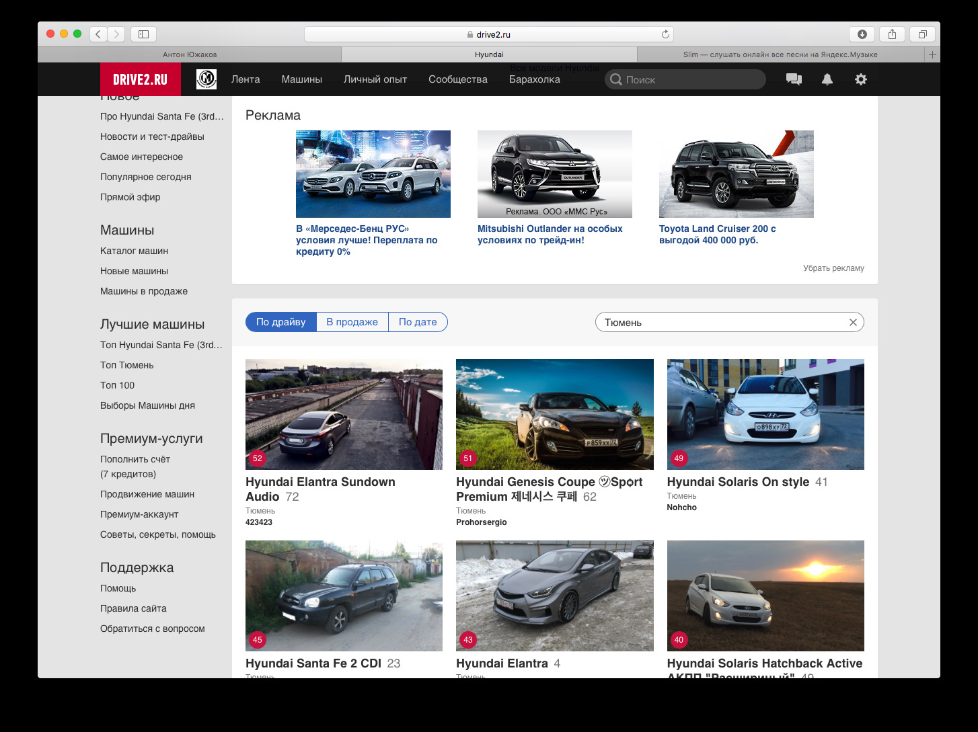The width and height of the screenshot is (978, 732).
Task: Open the Safari downloads button
Action: pos(862,34)
